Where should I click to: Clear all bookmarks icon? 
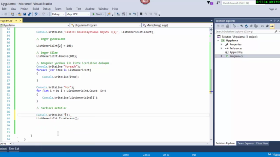[155, 14]
